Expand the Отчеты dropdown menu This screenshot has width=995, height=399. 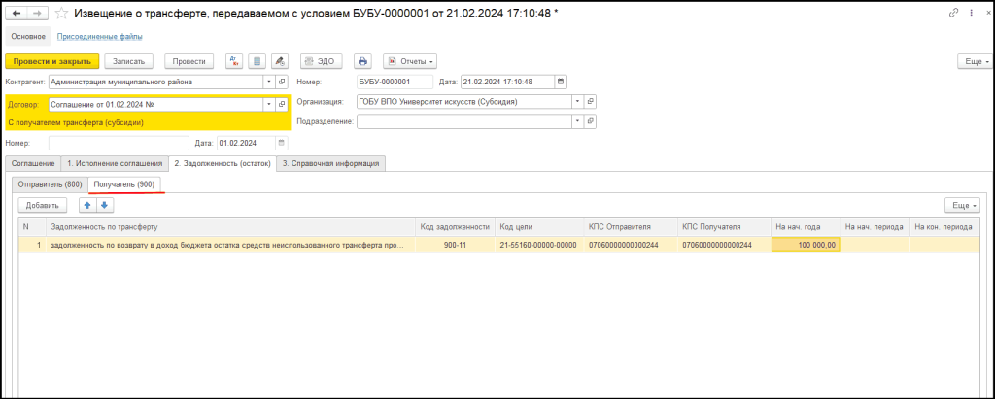[411, 61]
